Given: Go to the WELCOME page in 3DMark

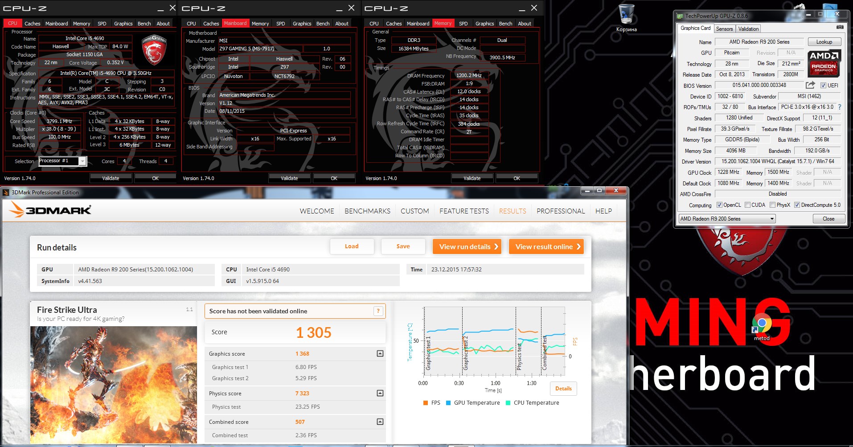Looking at the screenshot, I should point(317,211).
